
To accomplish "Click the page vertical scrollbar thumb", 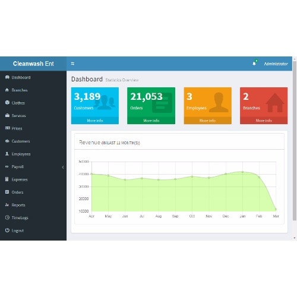I will pos(295,141).
